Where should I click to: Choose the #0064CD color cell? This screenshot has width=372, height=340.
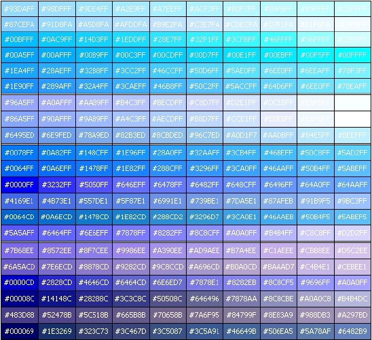(20, 216)
